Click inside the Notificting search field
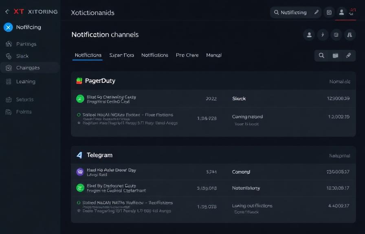 [x=294, y=12]
